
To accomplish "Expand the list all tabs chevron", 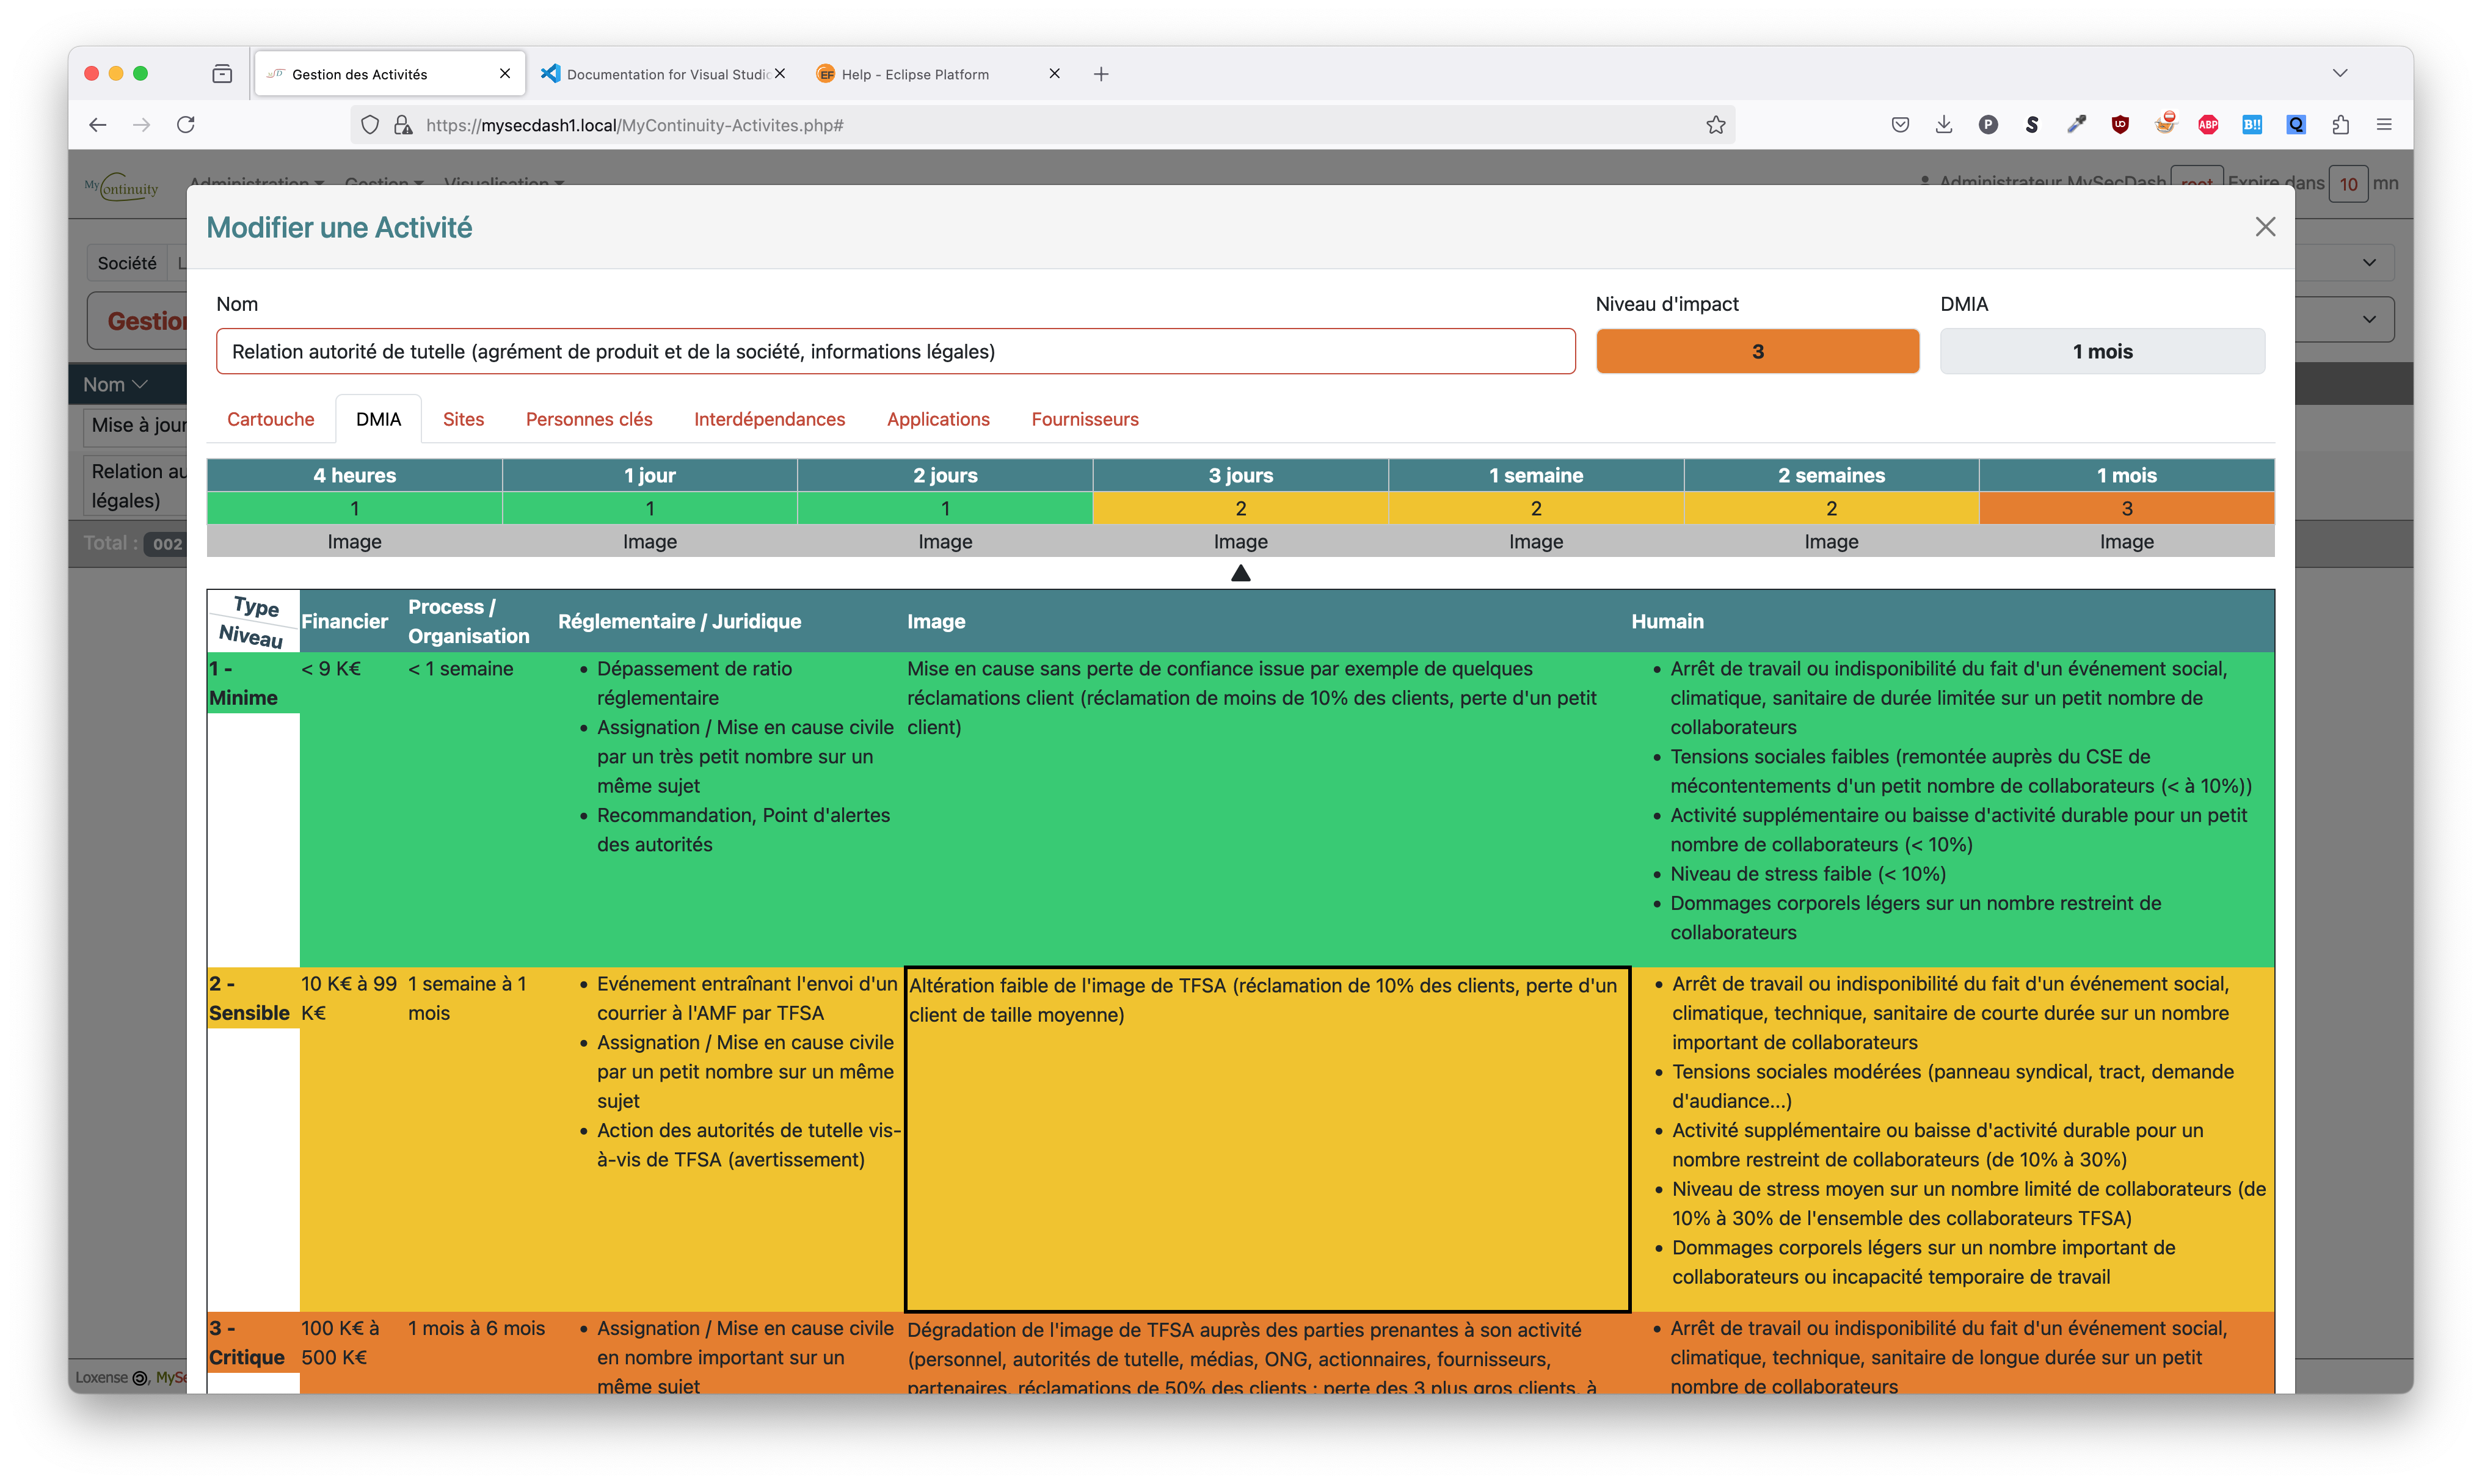I will coord(2340,73).
